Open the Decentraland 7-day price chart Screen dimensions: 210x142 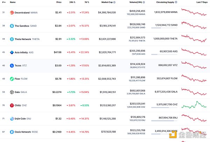point(194,12)
